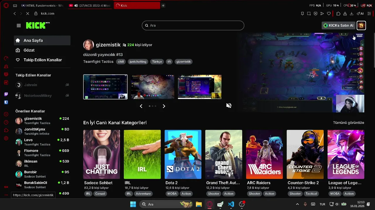Click the justchatting tag on the featured stream
This screenshot has width=375, height=210.
point(138,62)
